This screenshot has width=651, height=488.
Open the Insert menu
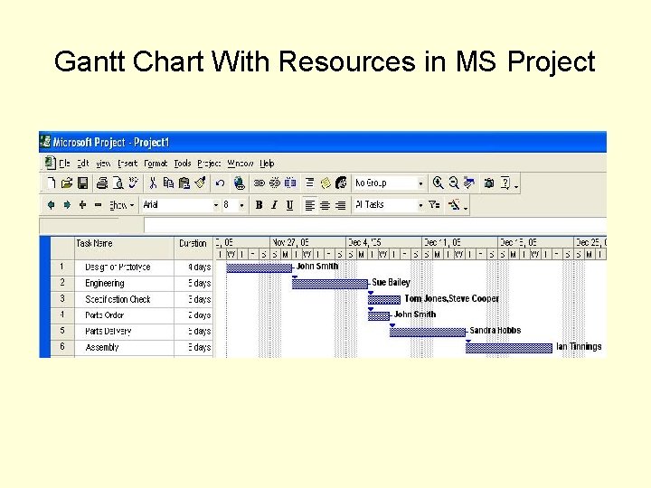pos(127,164)
